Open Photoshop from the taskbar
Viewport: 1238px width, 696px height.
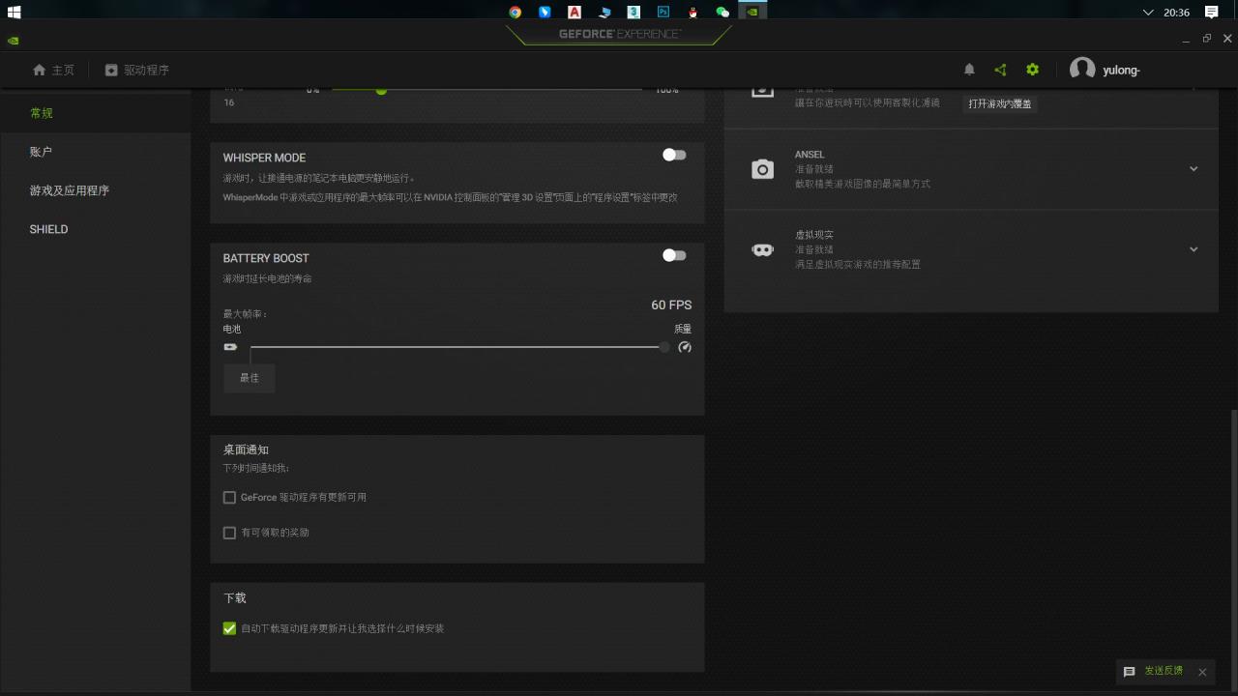[x=663, y=12]
